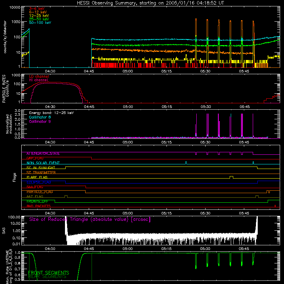Click the red BAD_PACKETS tick mark at plot end

[275, 206]
